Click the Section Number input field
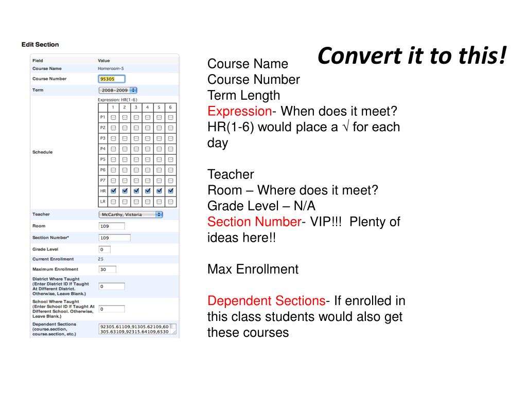This screenshot has width=527, height=395. click(x=114, y=238)
